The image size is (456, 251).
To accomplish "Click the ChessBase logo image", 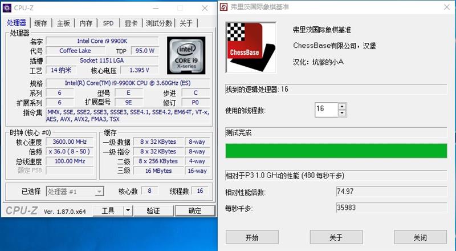I will coord(251,47).
